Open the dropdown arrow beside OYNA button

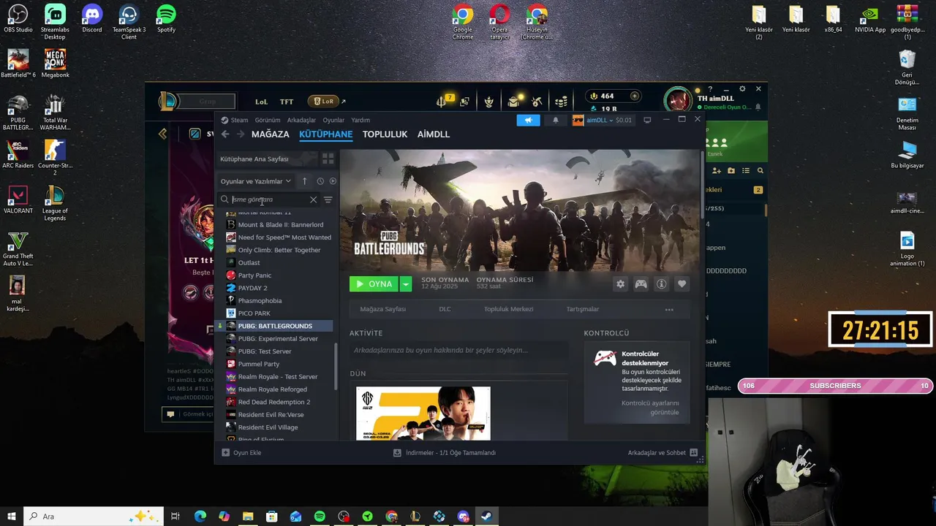(405, 284)
